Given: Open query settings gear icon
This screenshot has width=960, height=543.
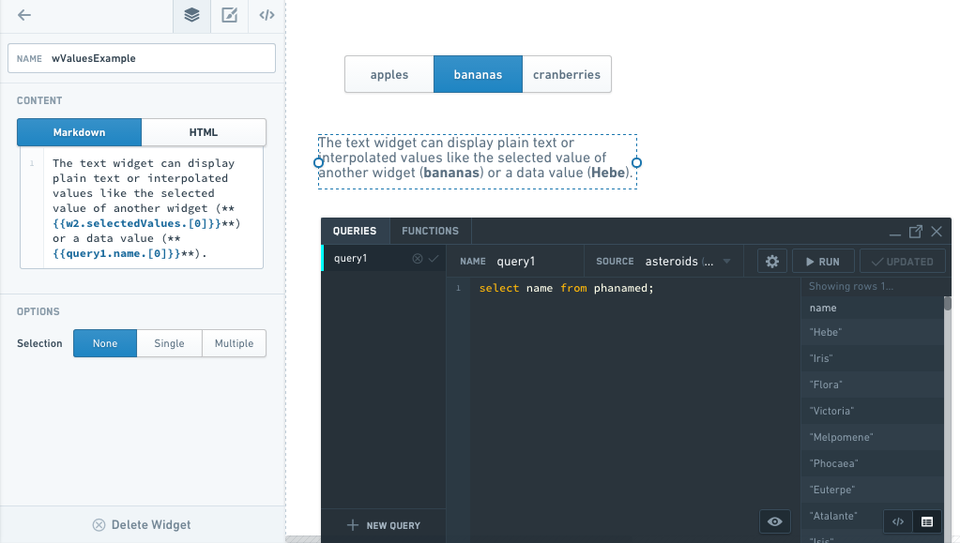Looking at the screenshot, I should [772, 262].
